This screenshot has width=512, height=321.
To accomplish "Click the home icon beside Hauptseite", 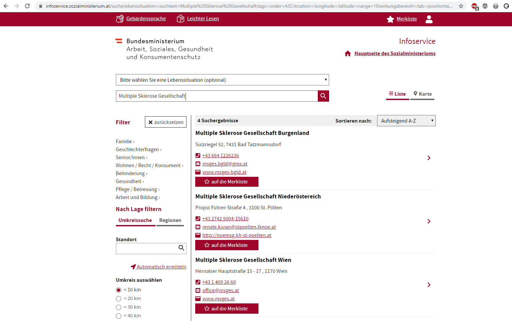I will pos(348,53).
